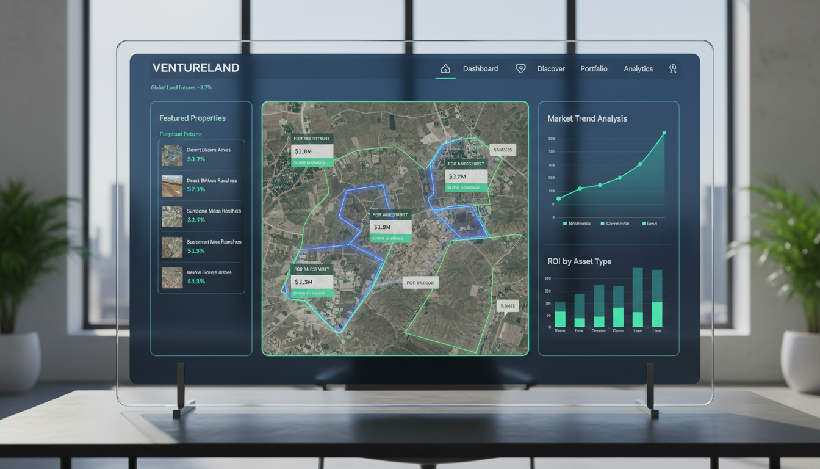Click the KSMEE callout label on map

point(508,305)
